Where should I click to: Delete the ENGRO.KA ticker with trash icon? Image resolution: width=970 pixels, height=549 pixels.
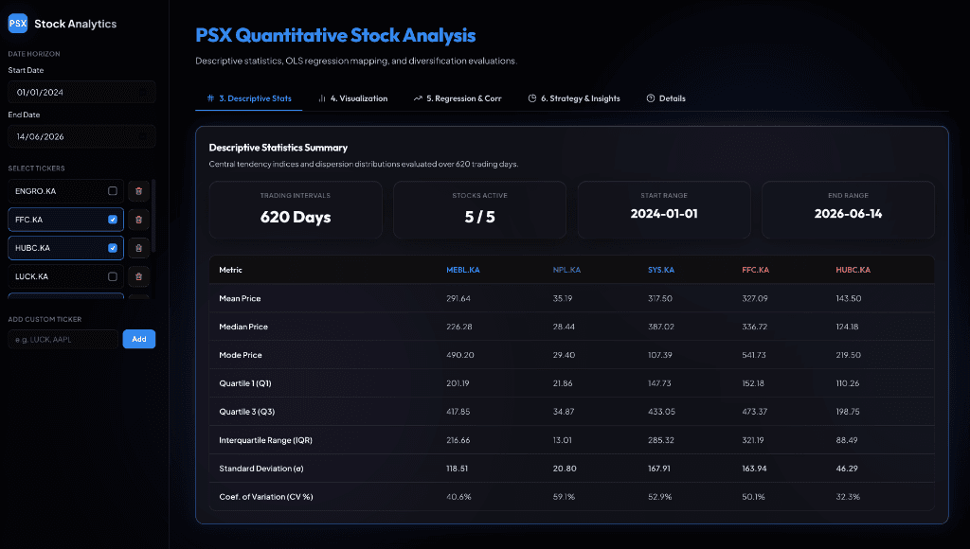tap(138, 191)
